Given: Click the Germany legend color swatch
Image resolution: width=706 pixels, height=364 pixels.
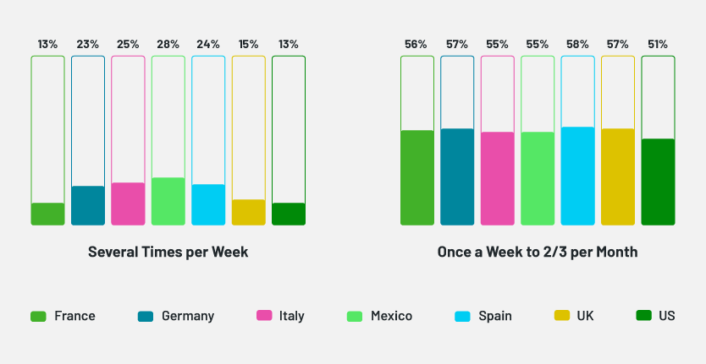Looking at the screenshot, I should [146, 317].
